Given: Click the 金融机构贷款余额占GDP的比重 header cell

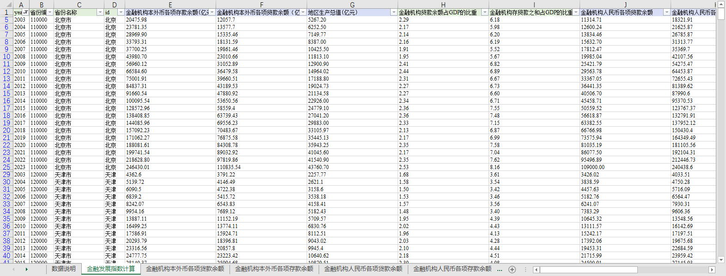Looking at the screenshot, I should pos(443,12).
